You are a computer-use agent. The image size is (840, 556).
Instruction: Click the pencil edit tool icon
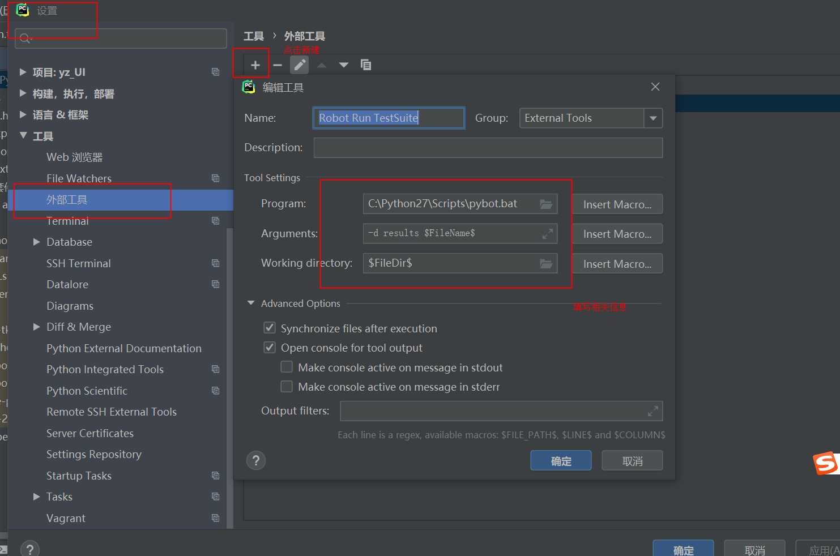click(x=300, y=65)
